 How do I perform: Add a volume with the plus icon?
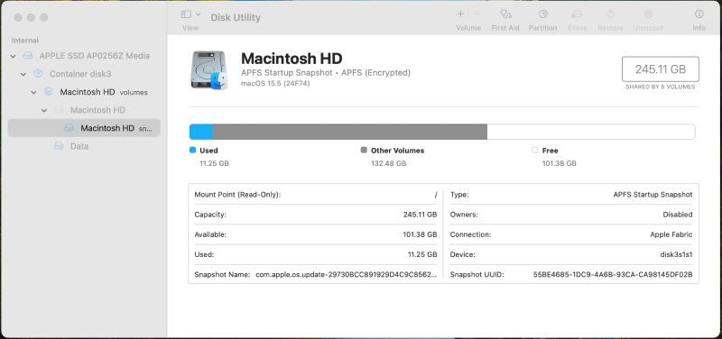click(x=460, y=14)
